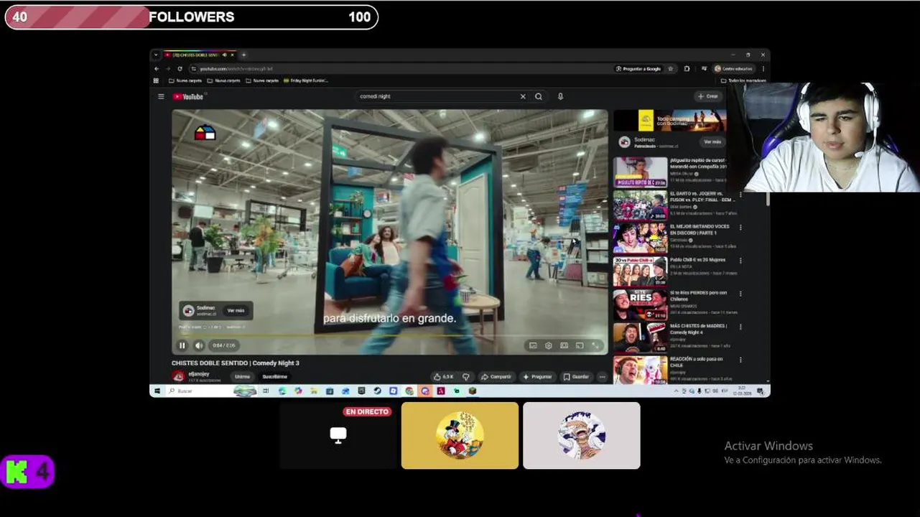Expand the system tray hidden icons chevron

(x=676, y=391)
